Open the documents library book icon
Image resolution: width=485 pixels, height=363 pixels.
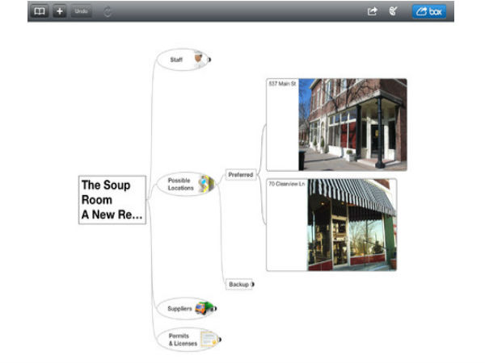coord(40,12)
